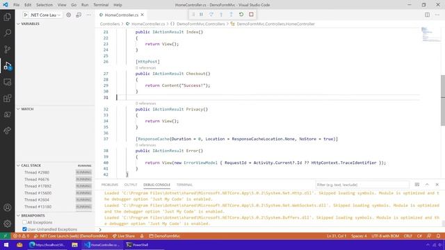Open feedback icon in status bar

click(x=429, y=236)
